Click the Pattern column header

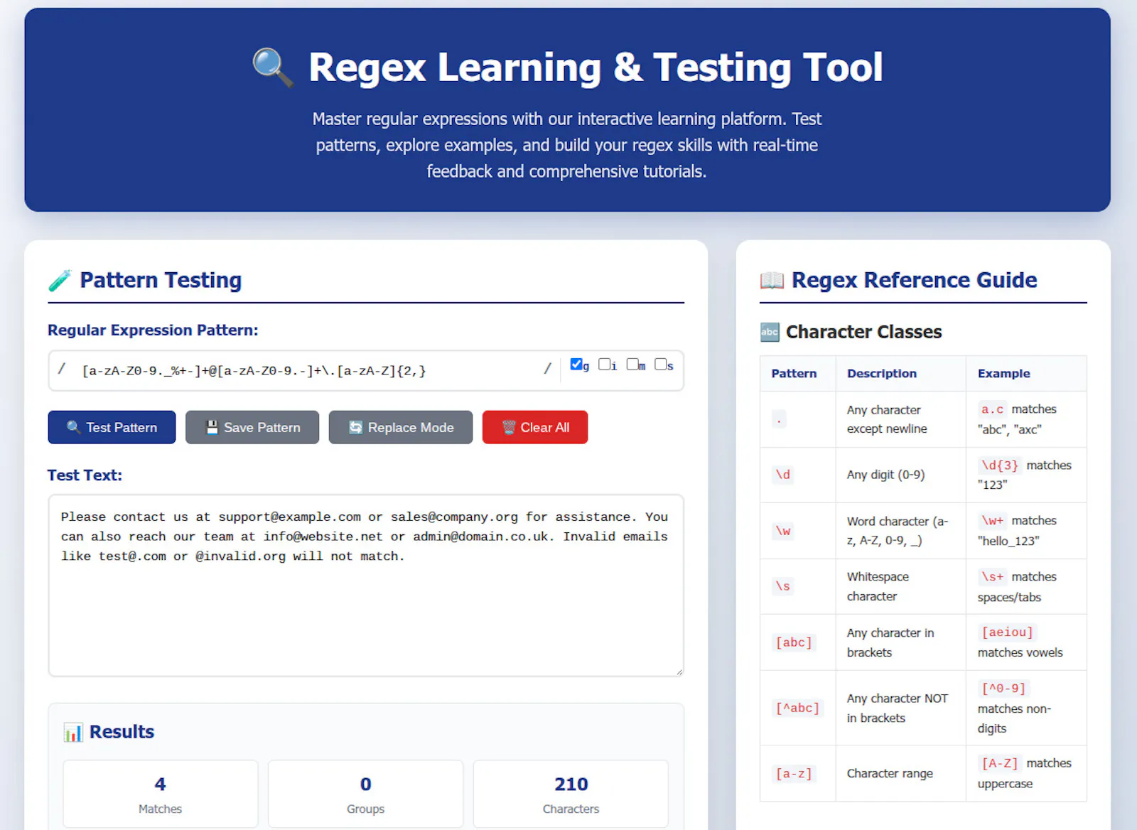797,374
